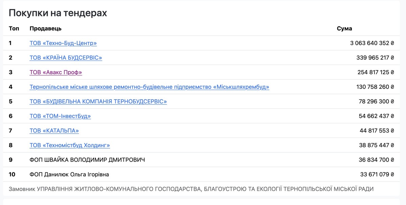Open the «Міськшляхрембуд» enterprise link

pyautogui.click(x=149, y=87)
